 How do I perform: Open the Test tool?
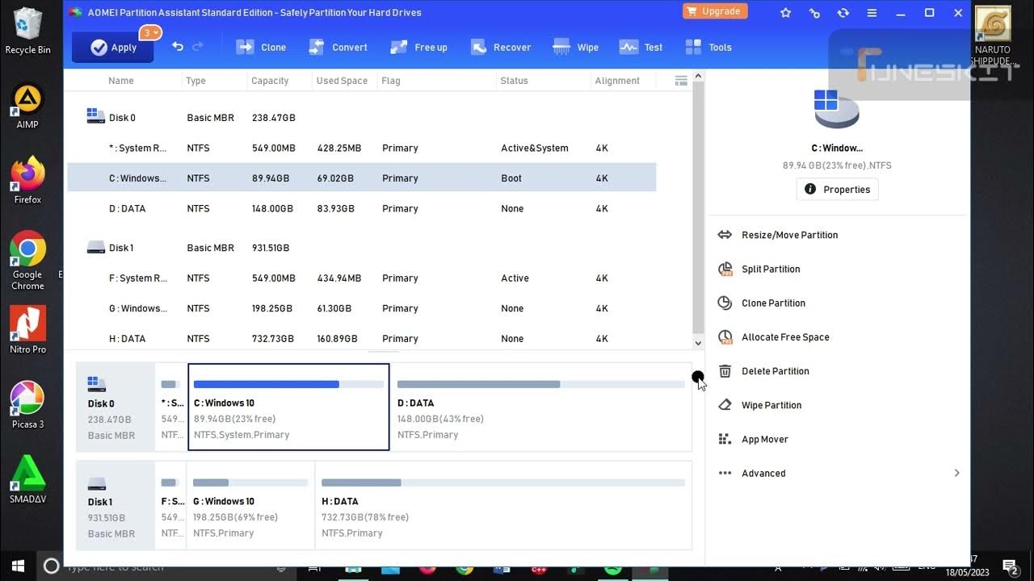pyautogui.click(x=641, y=48)
